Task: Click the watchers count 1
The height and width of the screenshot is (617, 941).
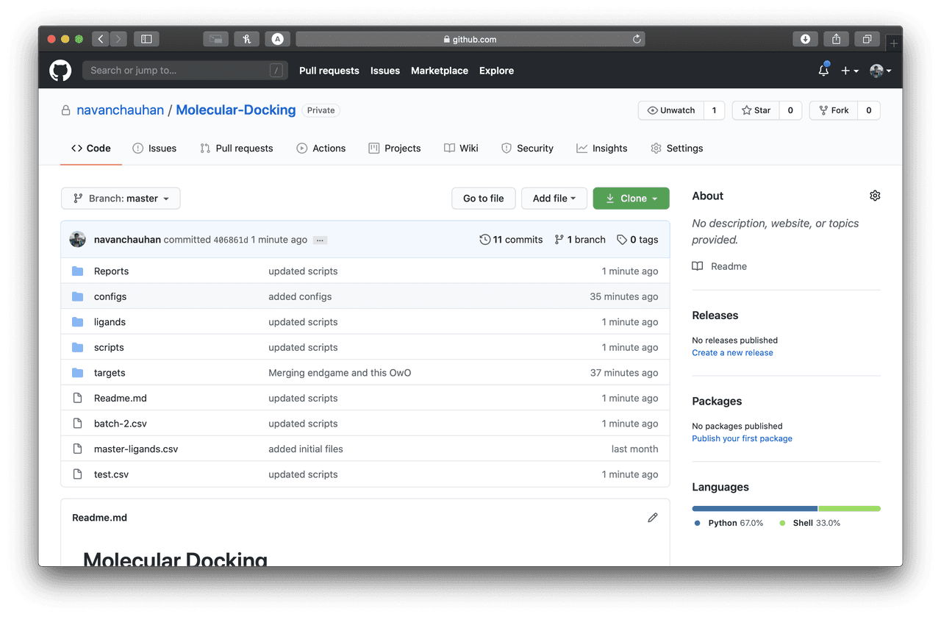Action: pos(714,110)
